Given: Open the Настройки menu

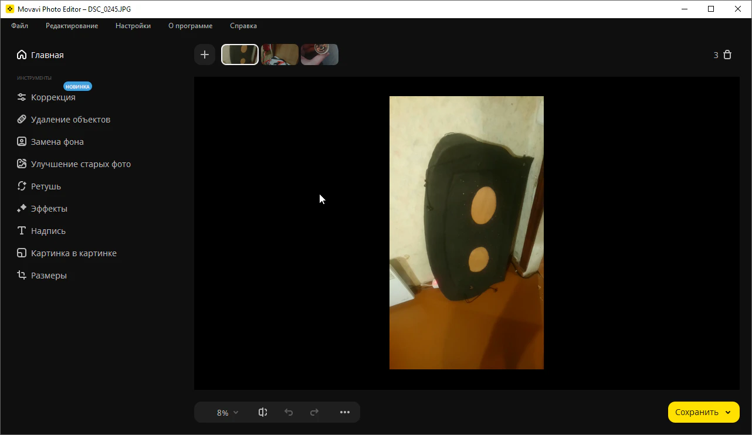Looking at the screenshot, I should point(133,26).
